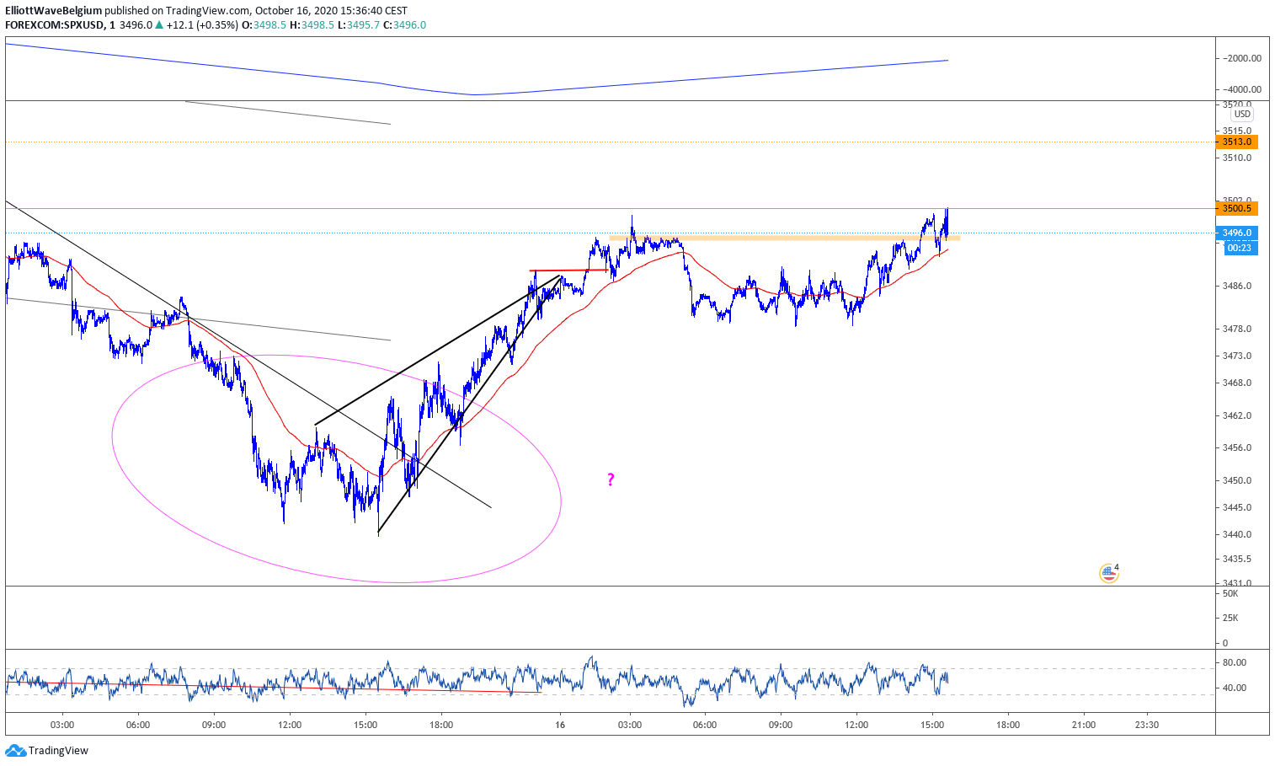Click the 3462.0 price axis label
Image resolution: width=1275 pixels, height=766 pixels.
1237,415
